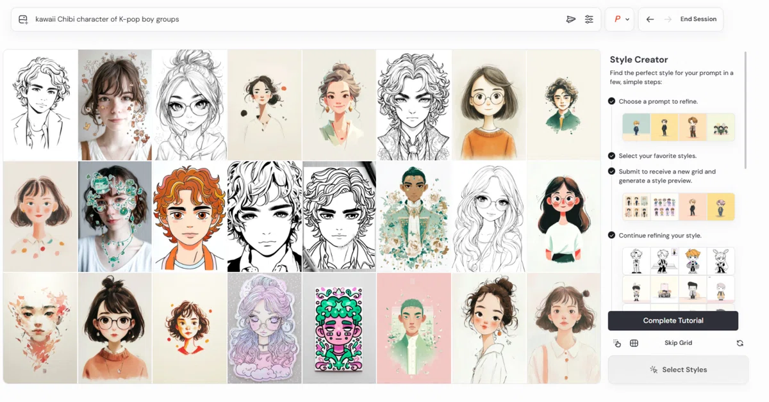769x402 pixels.
Task: Click Skip Grid
Action: tap(678, 343)
